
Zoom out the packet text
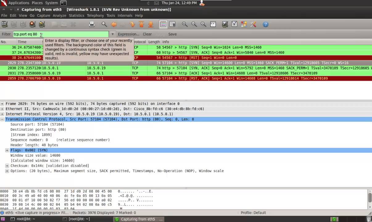pyautogui.click(x=194, y=24)
